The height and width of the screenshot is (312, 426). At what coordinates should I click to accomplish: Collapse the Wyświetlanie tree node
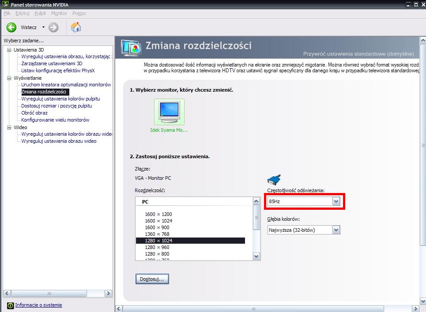9,78
